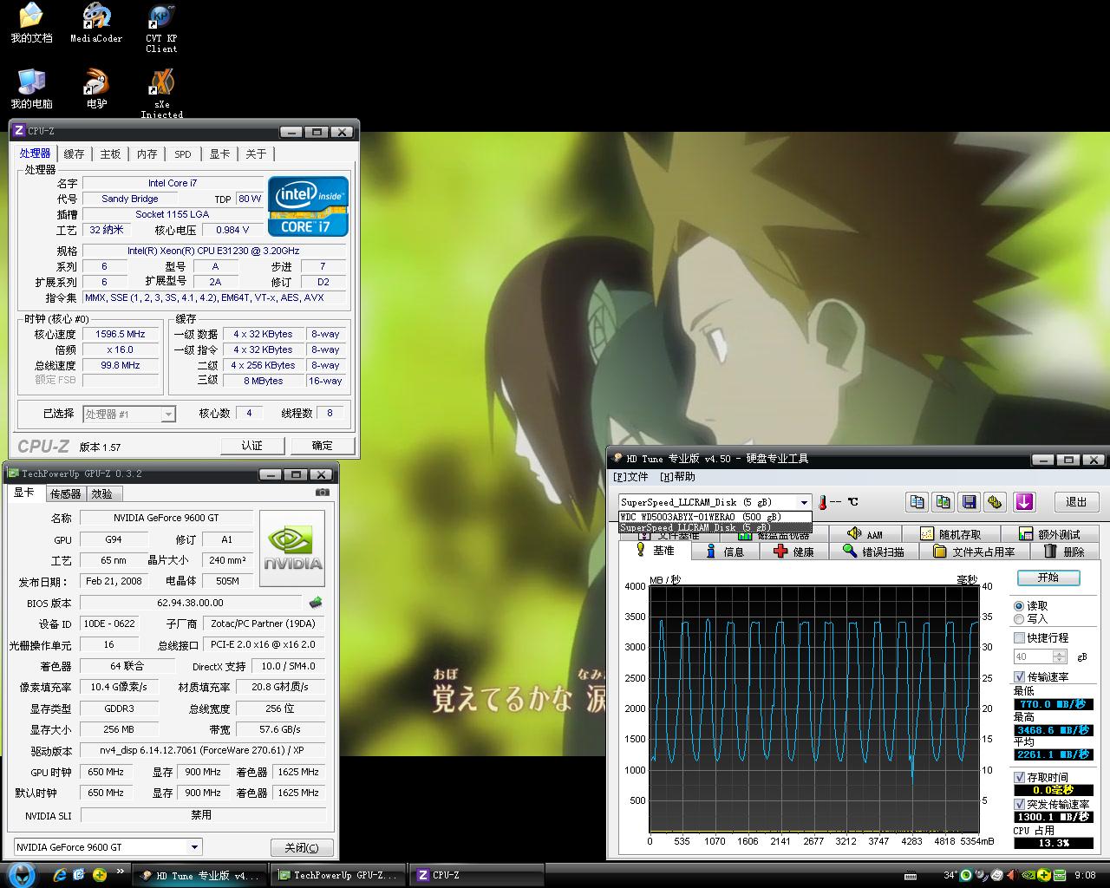Open the GPU-Z graphics card selector dropdown

(194, 847)
